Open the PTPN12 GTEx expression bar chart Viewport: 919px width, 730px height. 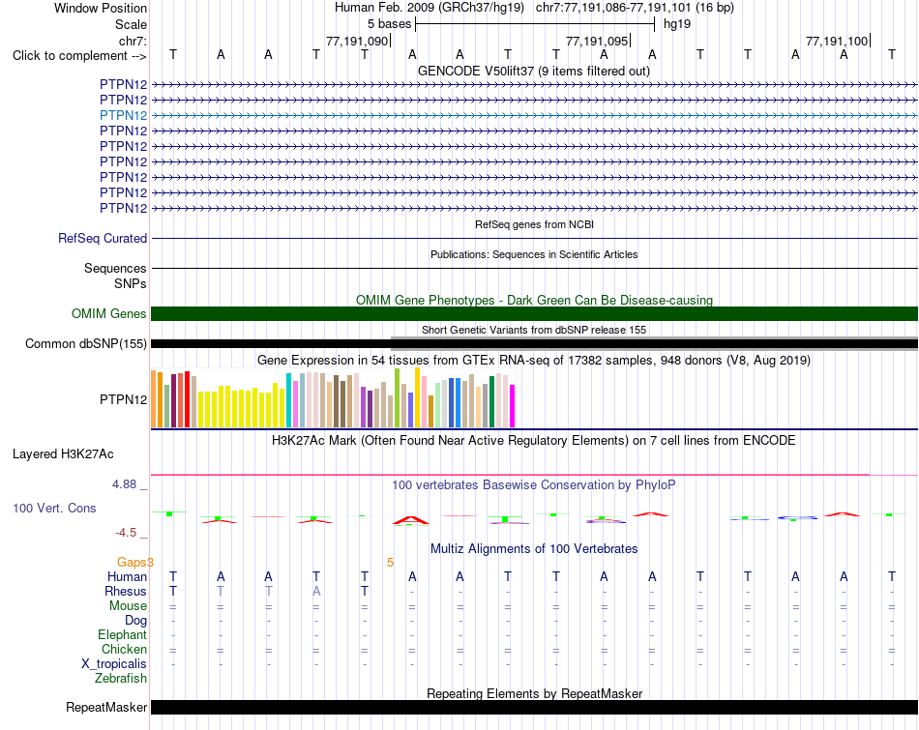[x=333, y=397]
